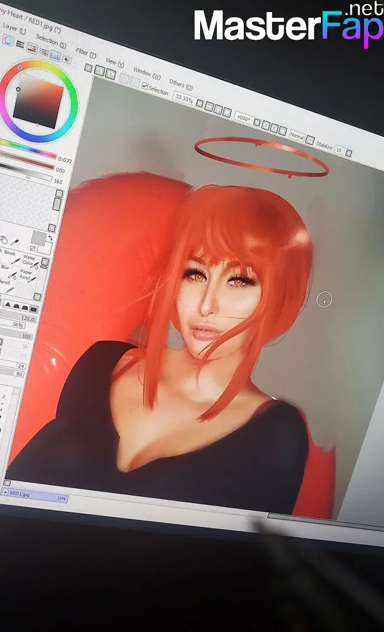Click the tool tray scroll-up button
384x632 pixels.
tap(45, 262)
